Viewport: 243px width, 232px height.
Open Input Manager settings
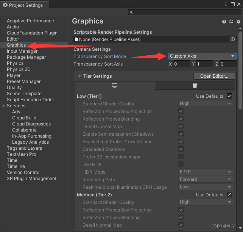coord(22,51)
